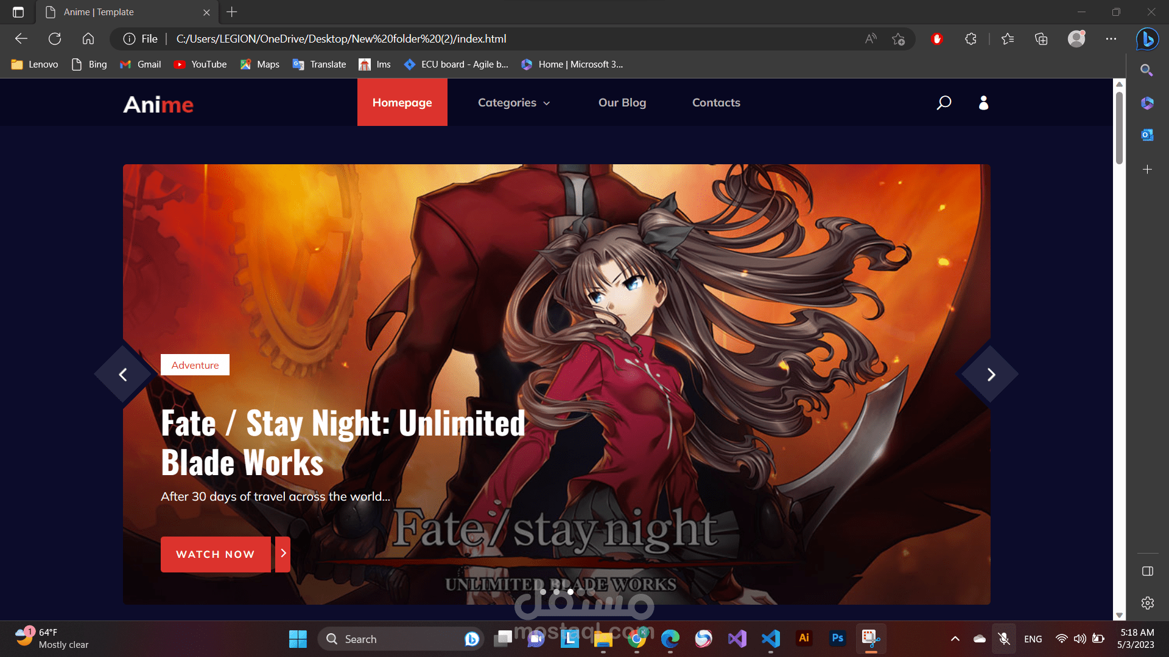Open Adobe Photoshop from the taskbar
1169x657 pixels.
coord(837,639)
